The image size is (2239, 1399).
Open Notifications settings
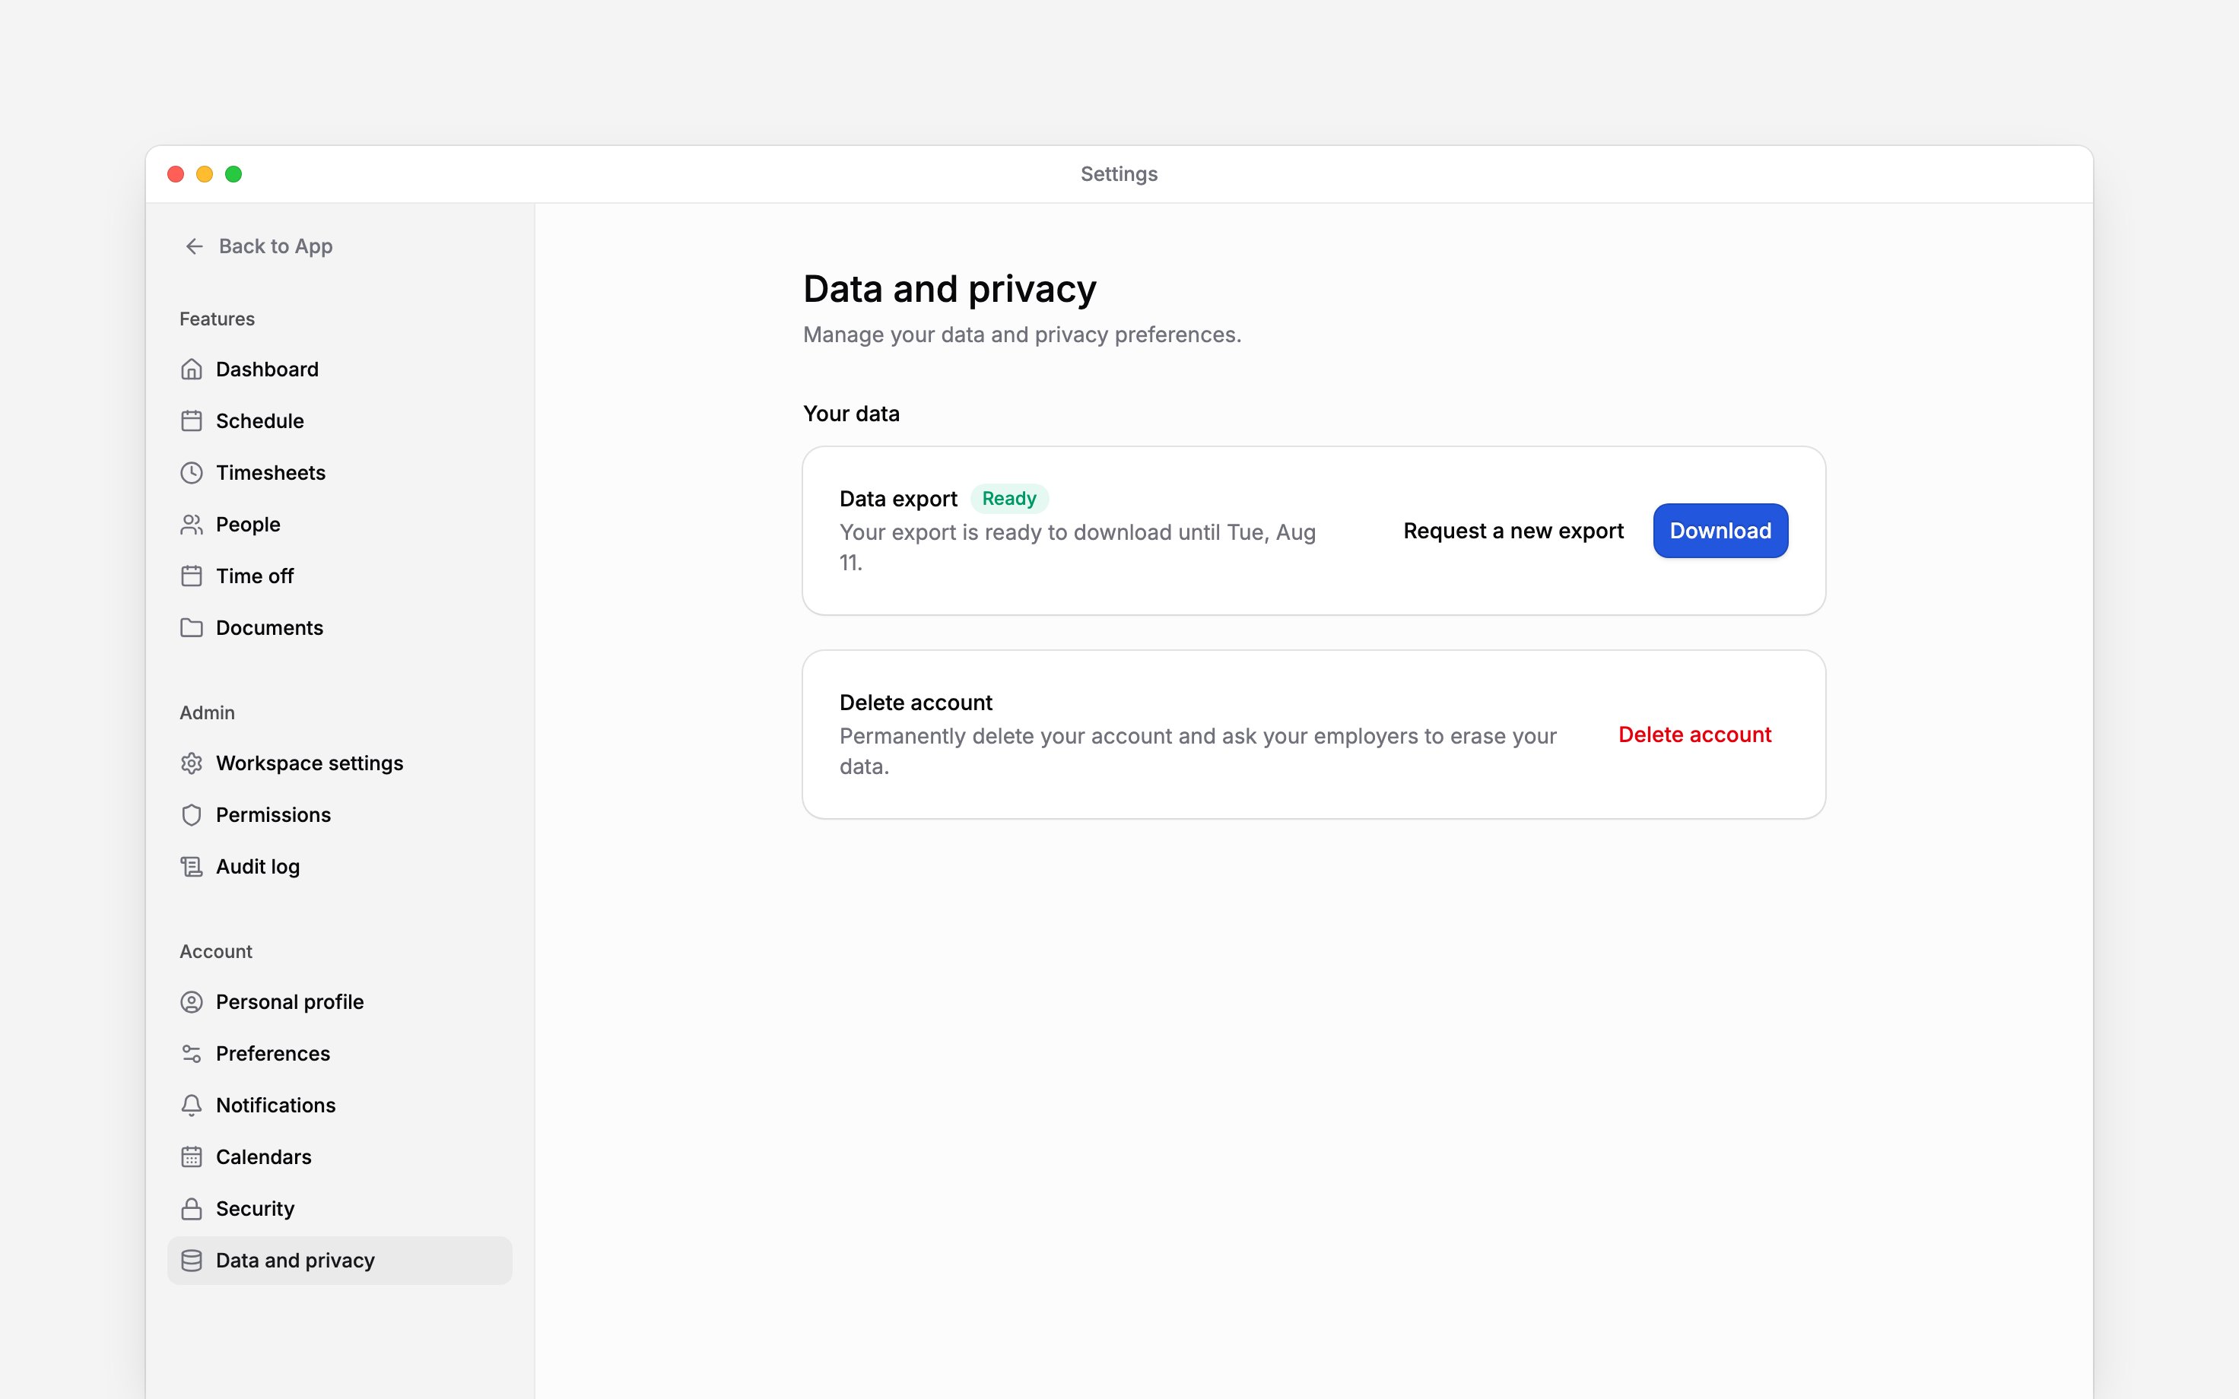[x=339, y=1106]
